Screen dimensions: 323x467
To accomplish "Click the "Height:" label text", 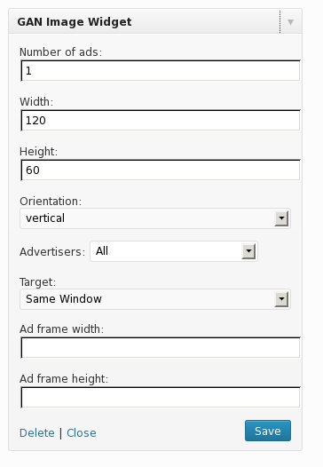I will [38, 152].
